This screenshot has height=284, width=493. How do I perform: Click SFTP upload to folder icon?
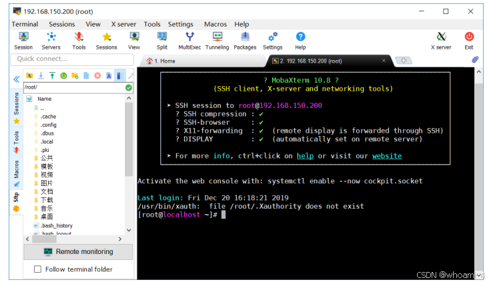click(x=52, y=76)
